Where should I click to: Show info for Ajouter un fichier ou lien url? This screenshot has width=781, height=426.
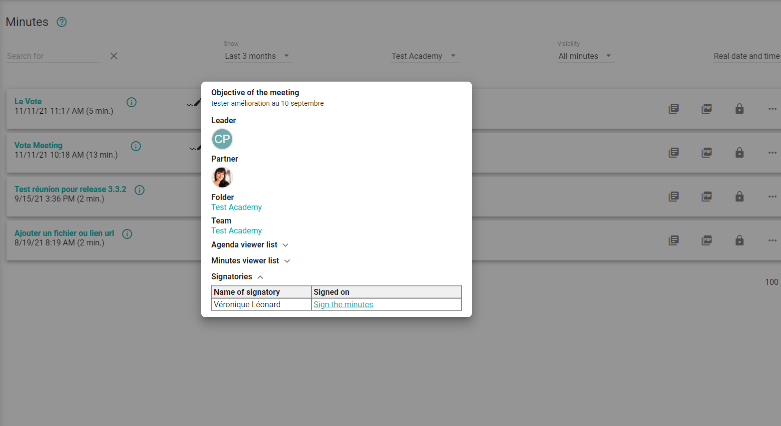tap(127, 234)
